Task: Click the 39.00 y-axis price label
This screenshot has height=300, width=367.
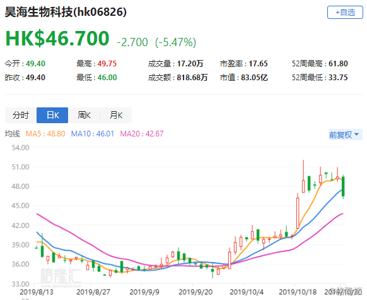Action: pyautogui.click(x=20, y=244)
